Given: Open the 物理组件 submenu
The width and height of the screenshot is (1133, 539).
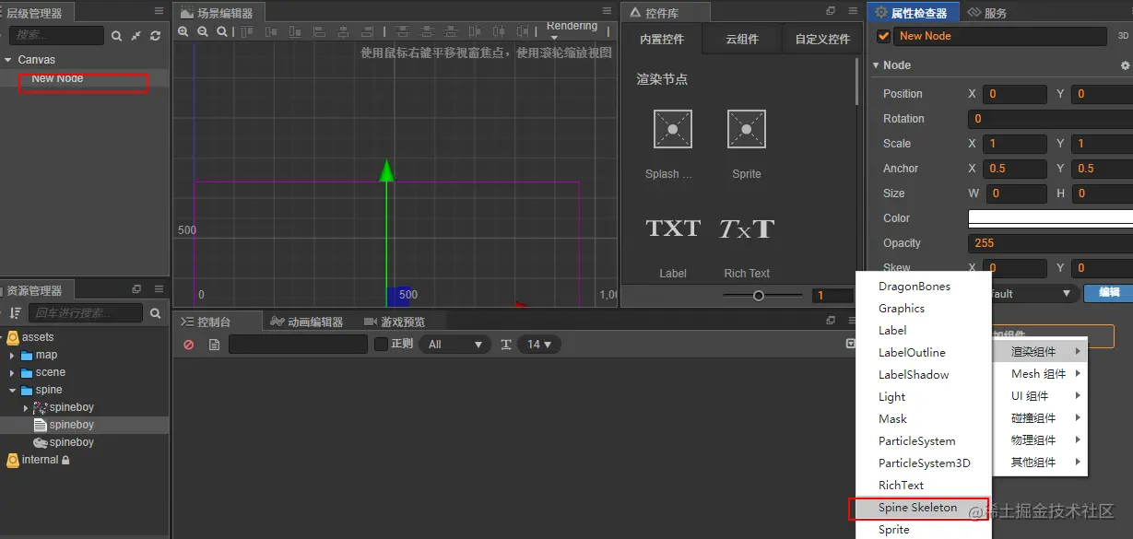Looking at the screenshot, I should pyautogui.click(x=1041, y=440).
